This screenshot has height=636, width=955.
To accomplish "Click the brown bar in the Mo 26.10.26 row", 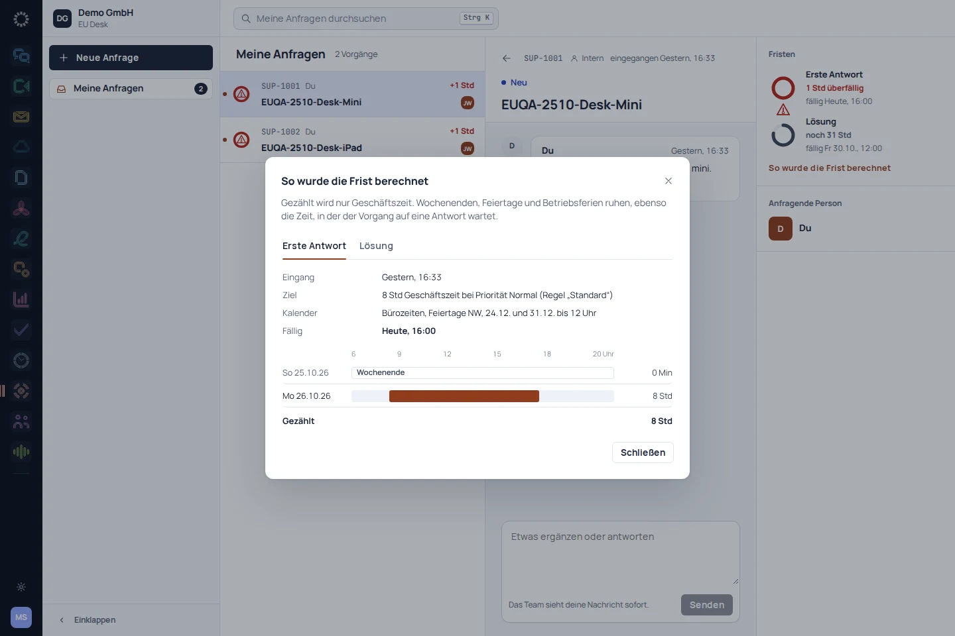I will [x=464, y=396].
